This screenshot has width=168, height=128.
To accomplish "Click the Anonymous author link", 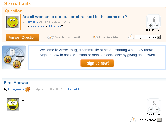I will [16, 89].
